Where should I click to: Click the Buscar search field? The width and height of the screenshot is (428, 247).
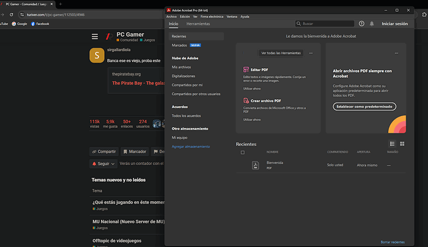[x=324, y=24]
